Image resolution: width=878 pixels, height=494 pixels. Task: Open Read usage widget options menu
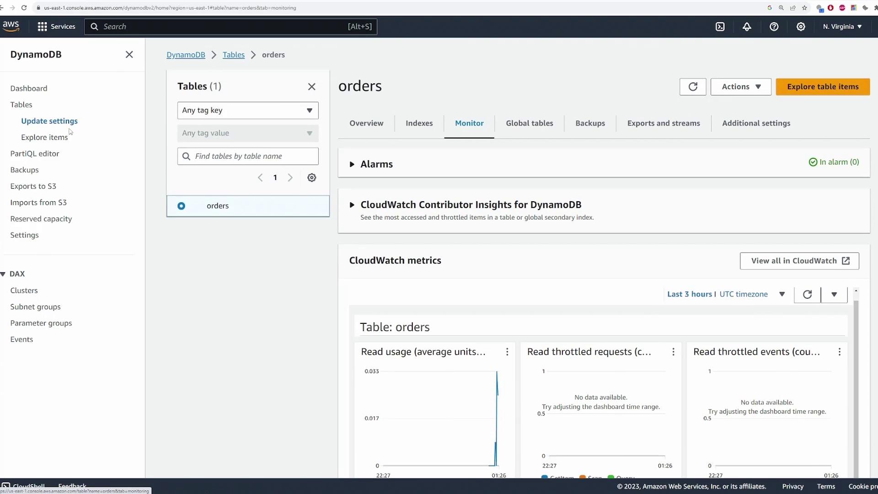click(x=507, y=352)
